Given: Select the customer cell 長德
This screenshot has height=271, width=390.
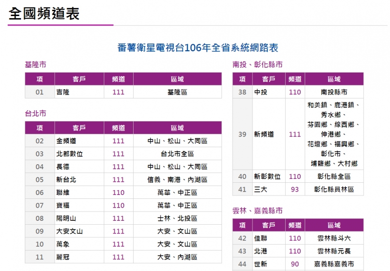Looking at the screenshot, I should click(x=79, y=167).
